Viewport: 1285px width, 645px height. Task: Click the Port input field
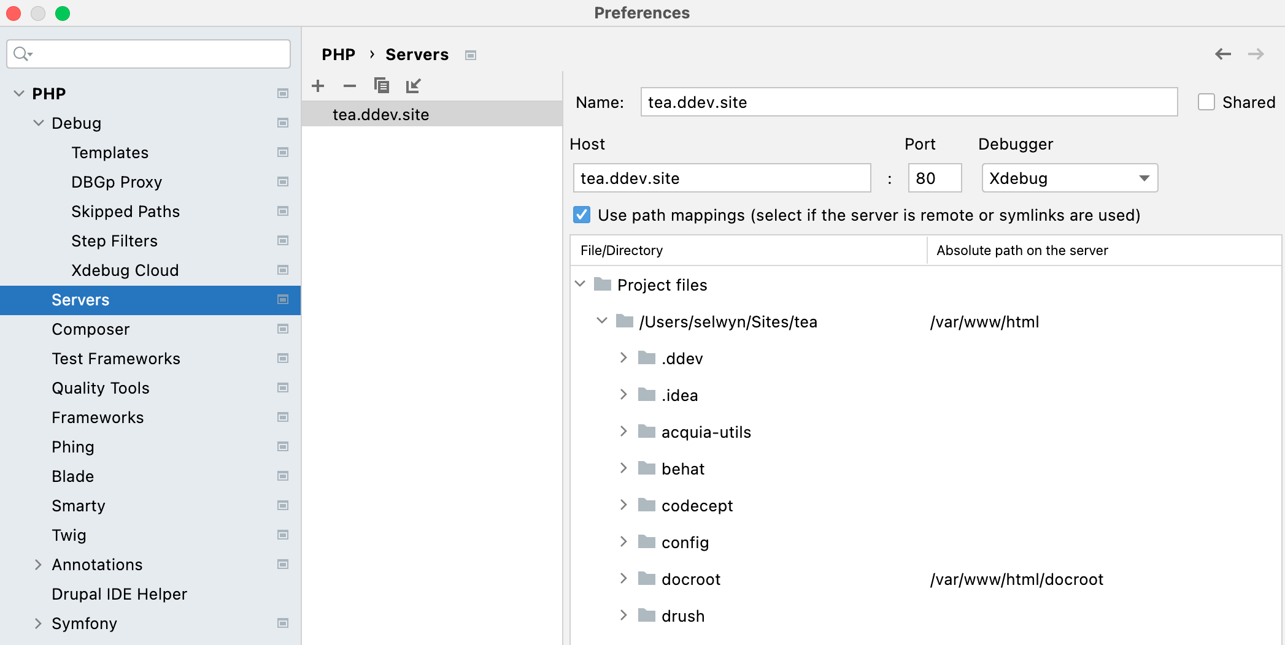[x=935, y=178]
